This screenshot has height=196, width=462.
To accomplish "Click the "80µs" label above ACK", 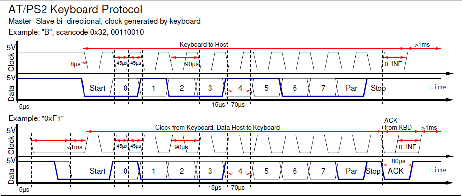I will coord(398,161).
